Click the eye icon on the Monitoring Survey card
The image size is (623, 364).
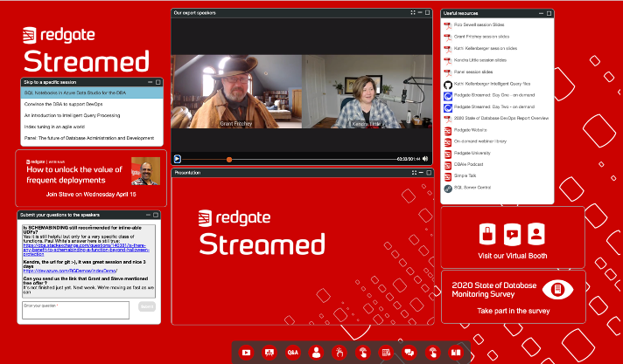558,290
